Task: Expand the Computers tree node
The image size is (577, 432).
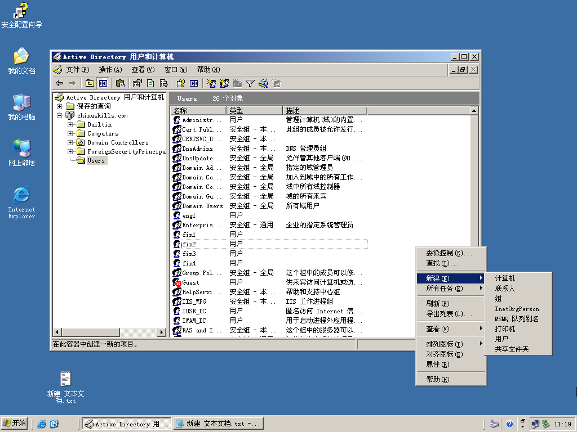Action: click(70, 133)
